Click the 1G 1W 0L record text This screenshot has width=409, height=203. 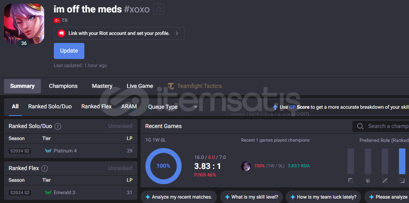[x=155, y=140]
